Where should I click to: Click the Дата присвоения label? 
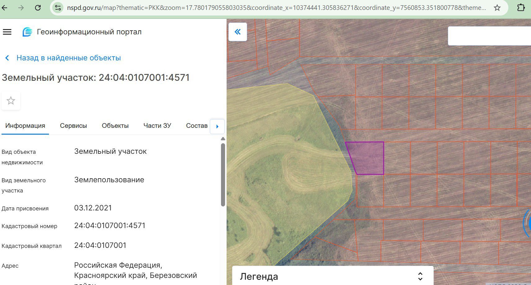pos(25,209)
